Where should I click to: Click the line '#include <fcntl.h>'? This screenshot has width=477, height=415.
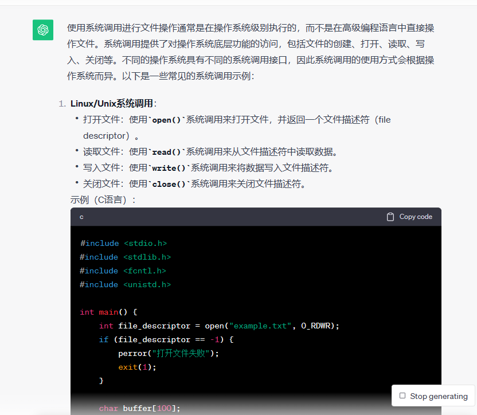123,271
